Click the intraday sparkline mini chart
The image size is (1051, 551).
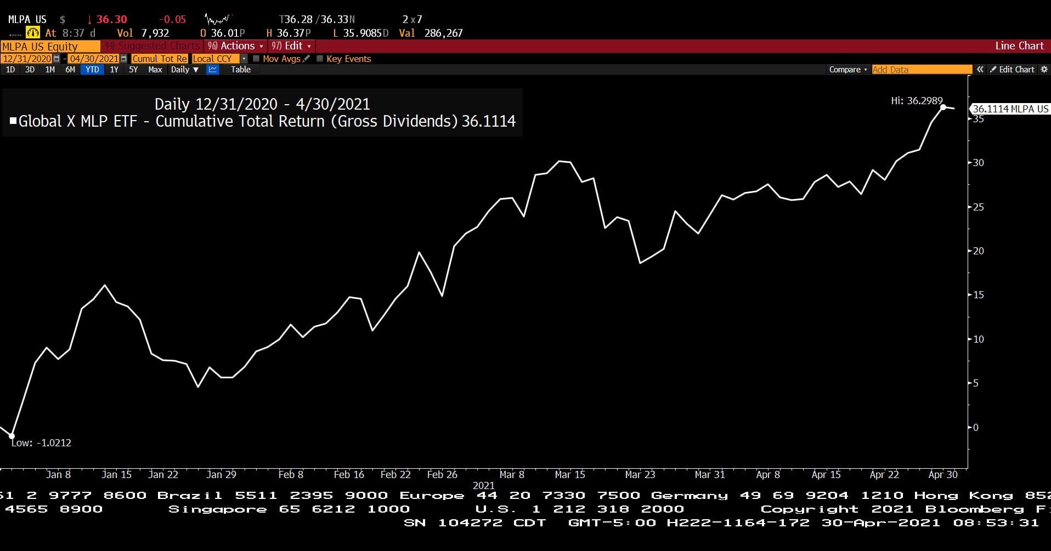(218, 21)
